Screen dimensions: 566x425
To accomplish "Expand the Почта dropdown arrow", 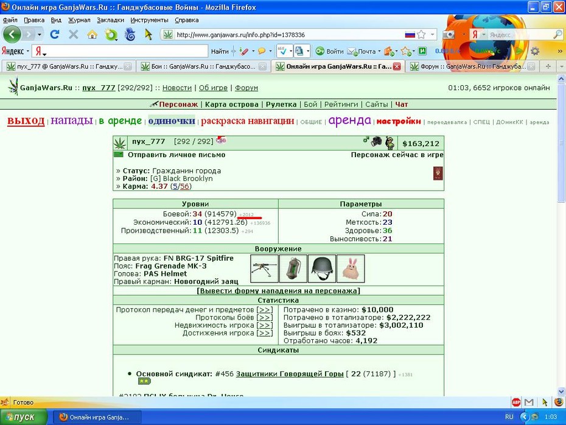I will (379, 51).
